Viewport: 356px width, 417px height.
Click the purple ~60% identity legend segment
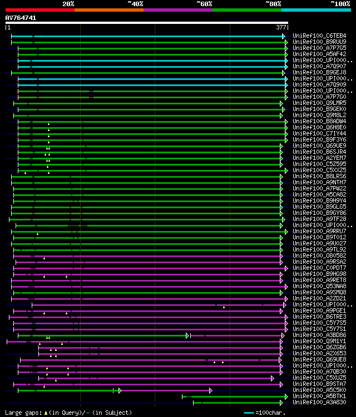tap(178, 10)
